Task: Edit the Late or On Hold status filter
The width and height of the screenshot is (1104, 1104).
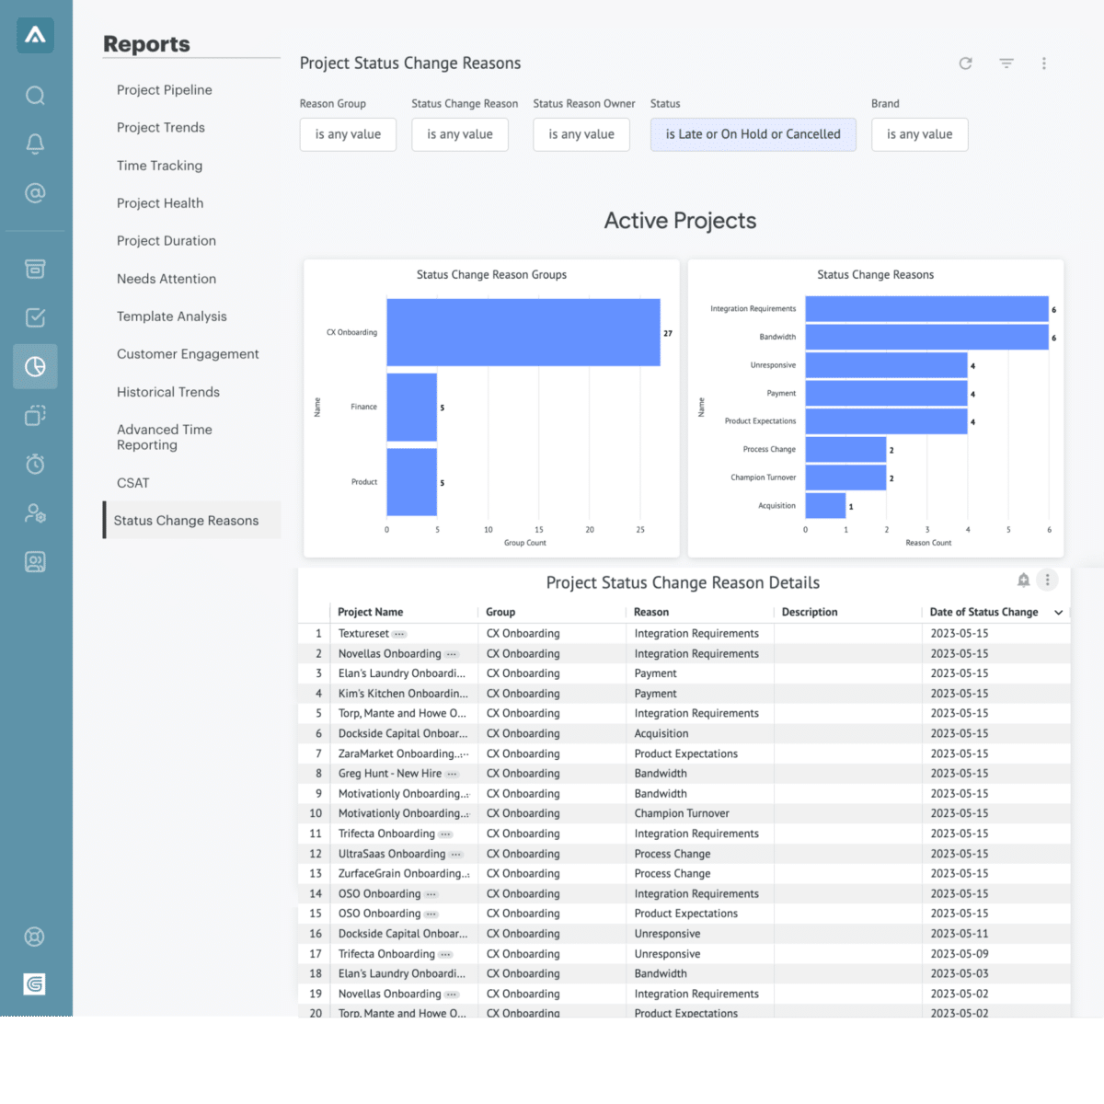Action: pos(753,134)
